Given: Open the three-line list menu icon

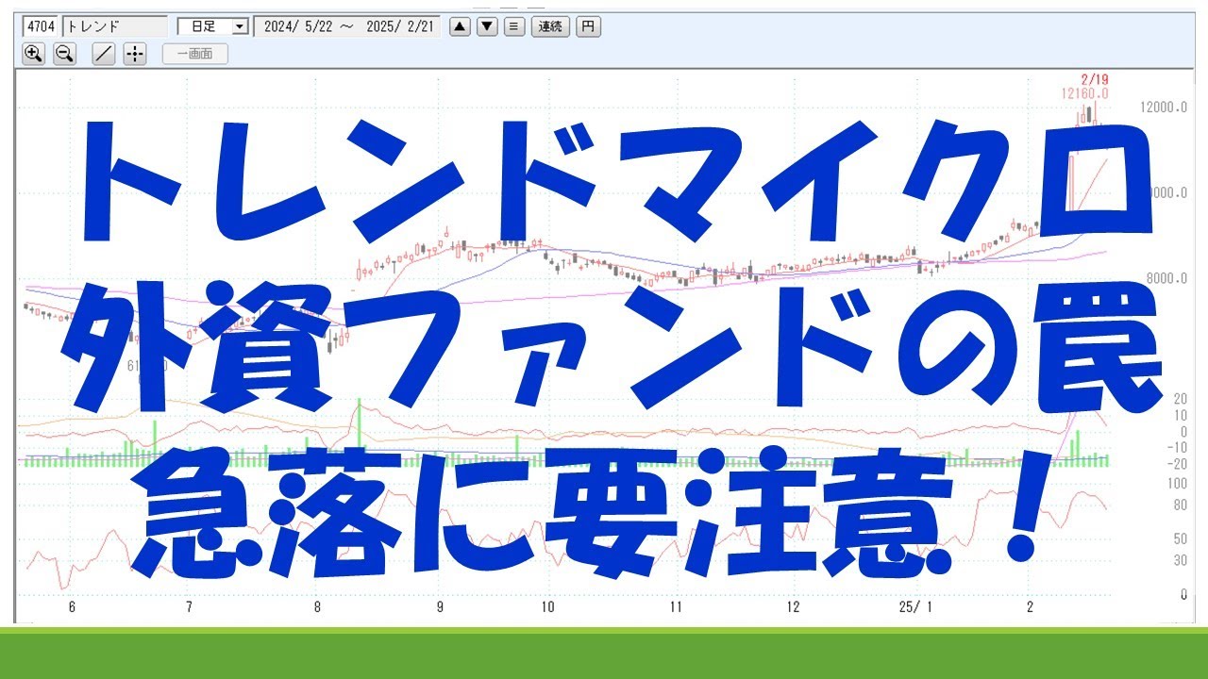Looking at the screenshot, I should coord(514,26).
